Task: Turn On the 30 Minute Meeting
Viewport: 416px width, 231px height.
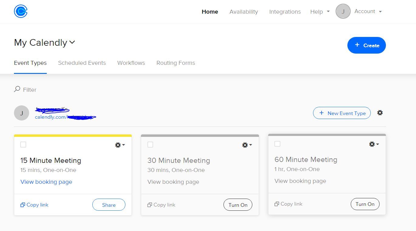Action: pyautogui.click(x=238, y=205)
